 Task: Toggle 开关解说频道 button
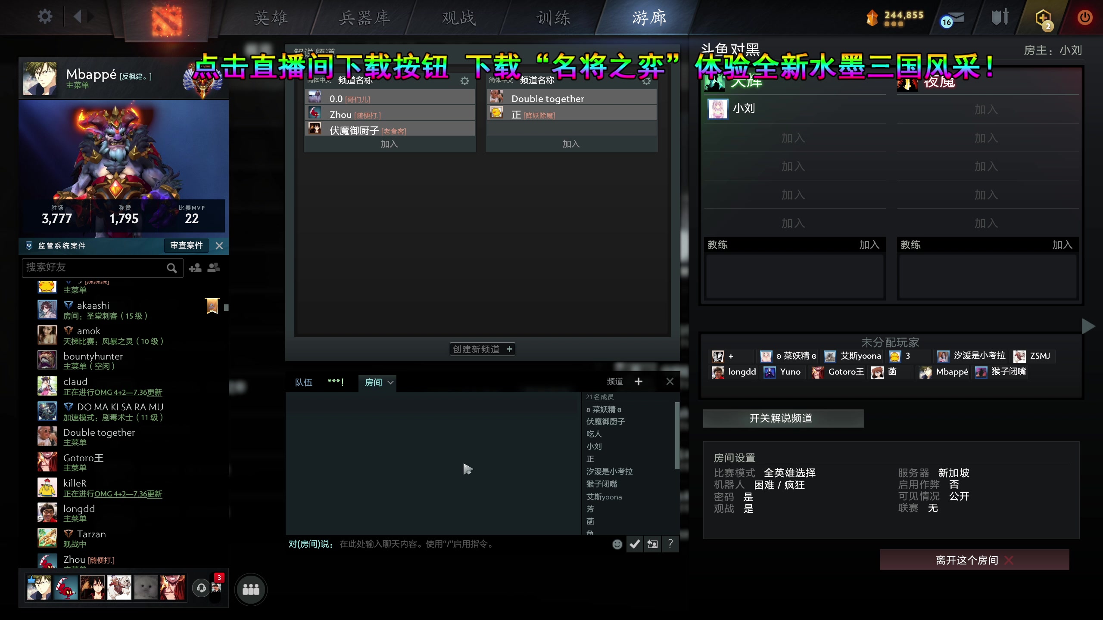point(783,418)
